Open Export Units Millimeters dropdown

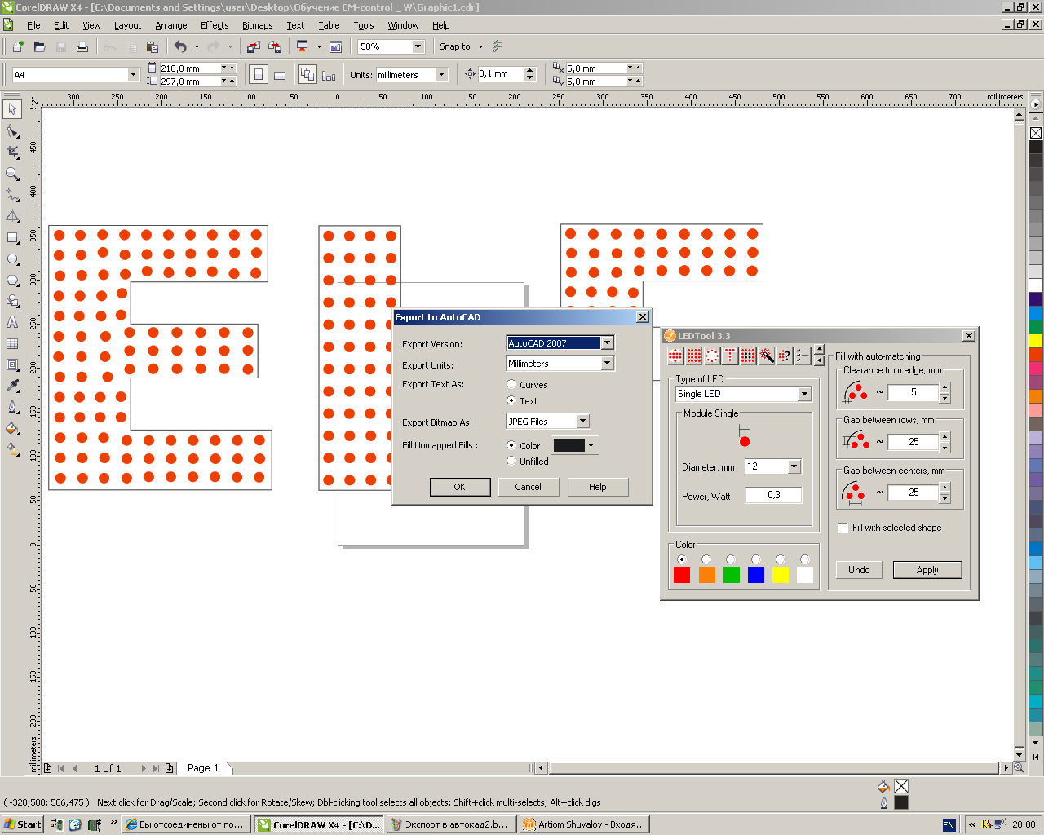(608, 364)
